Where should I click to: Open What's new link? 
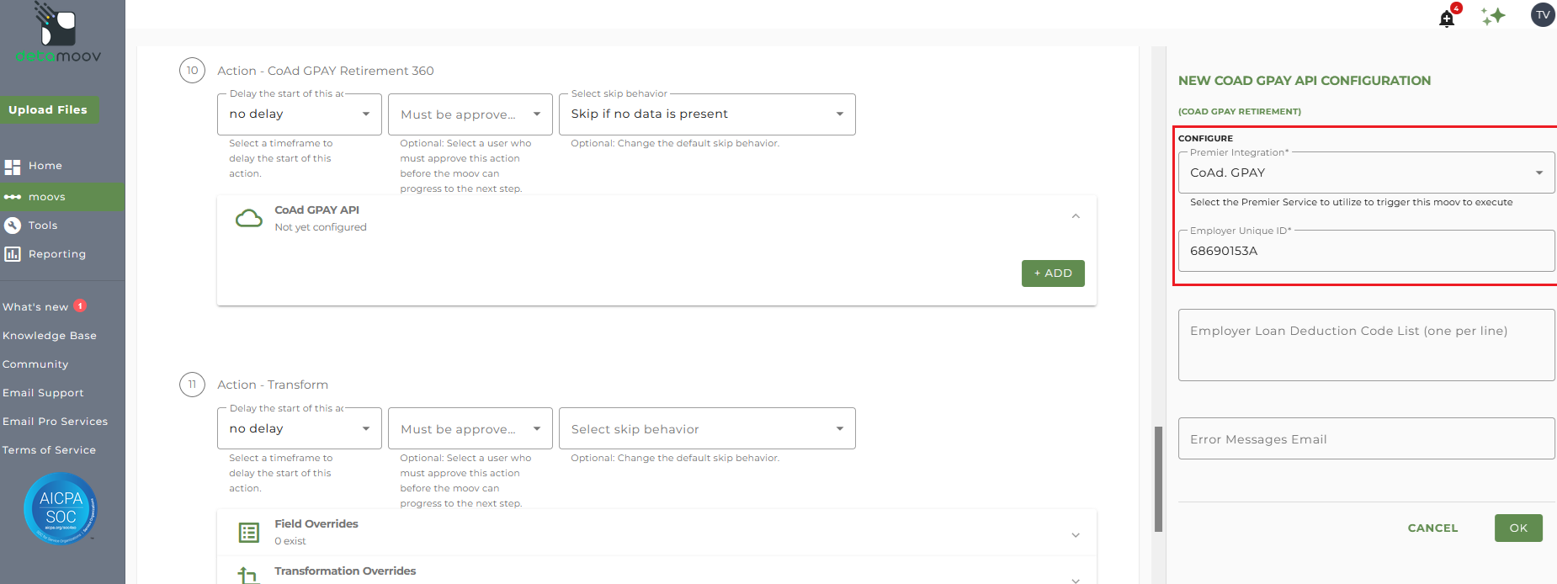(x=35, y=307)
